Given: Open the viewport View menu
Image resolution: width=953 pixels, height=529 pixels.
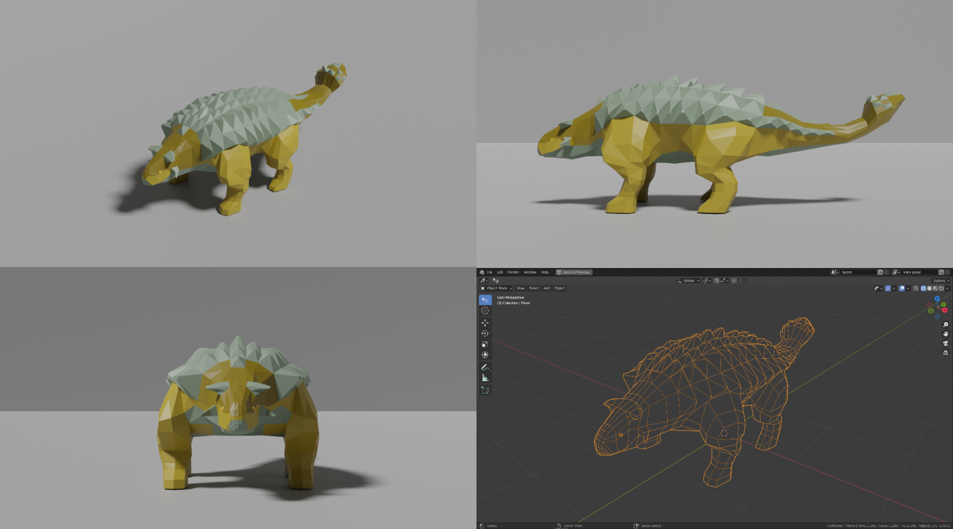Looking at the screenshot, I should tap(520, 288).
